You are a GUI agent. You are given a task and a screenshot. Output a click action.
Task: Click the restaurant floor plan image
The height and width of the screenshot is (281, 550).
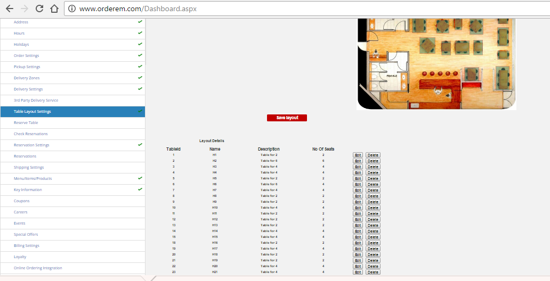[436, 64]
